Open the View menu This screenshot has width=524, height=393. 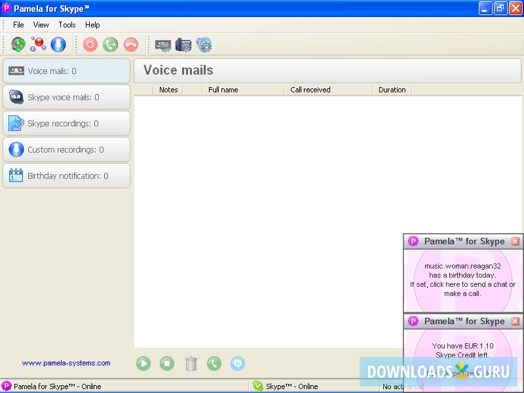[x=41, y=25]
